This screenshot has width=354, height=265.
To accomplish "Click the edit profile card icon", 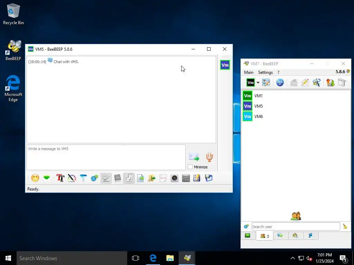I will [x=266, y=82].
